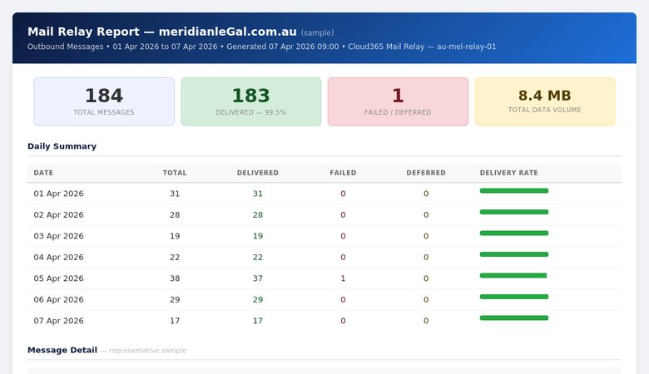This screenshot has height=374, width=649.
Task: Select the 02 Apr 2026 date cell
Action: pyautogui.click(x=59, y=215)
